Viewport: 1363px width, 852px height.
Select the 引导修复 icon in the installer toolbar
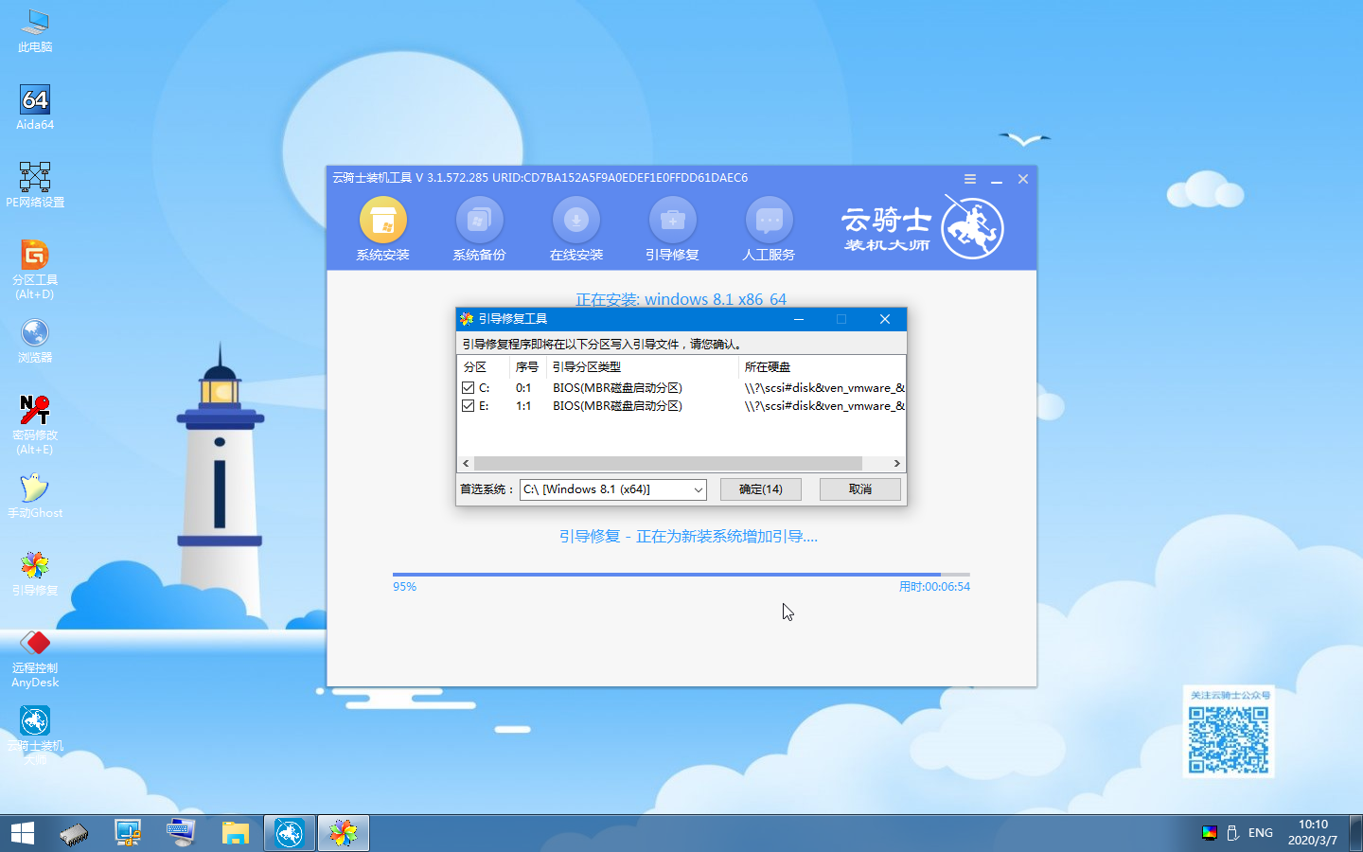(x=673, y=229)
